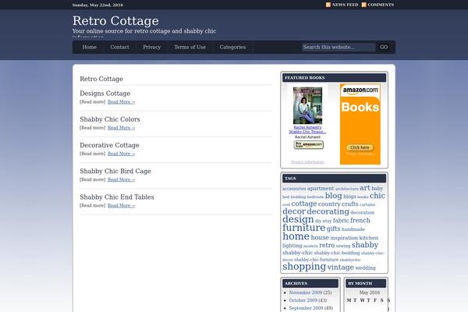Select the french tag

click(360, 220)
